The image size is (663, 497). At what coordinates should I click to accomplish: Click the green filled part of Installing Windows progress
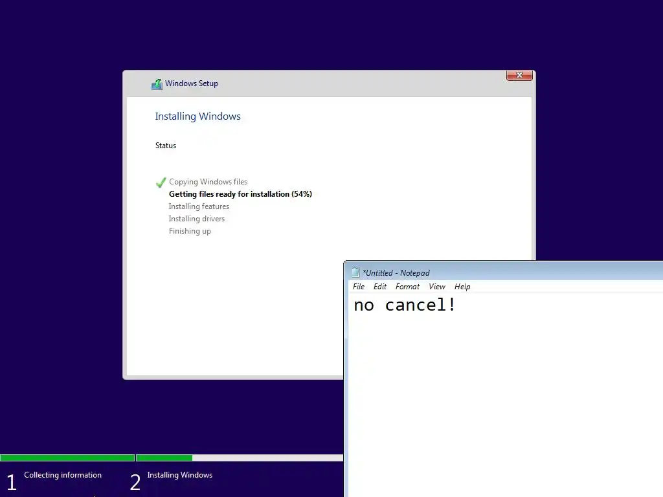164,458
